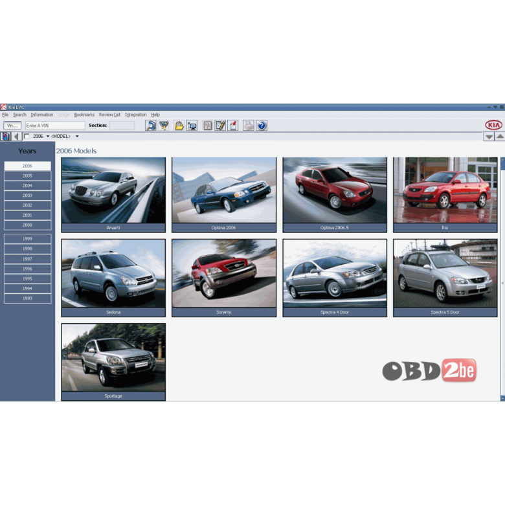Open the Sportage model thumbnail

113,362
